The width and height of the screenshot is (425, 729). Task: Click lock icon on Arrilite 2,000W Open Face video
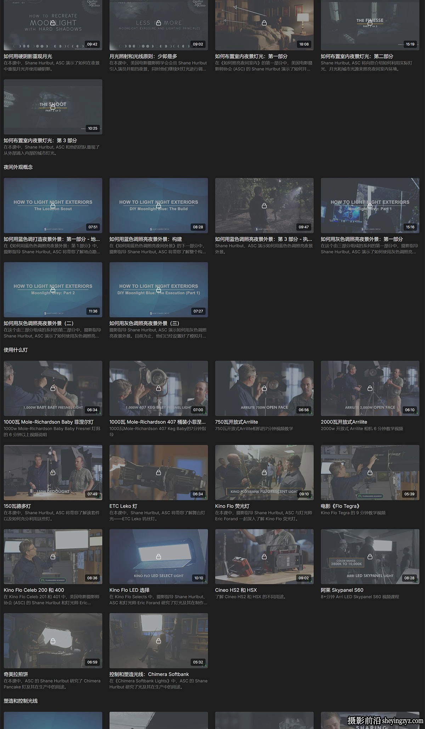pyautogui.click(x=370, y=388)
